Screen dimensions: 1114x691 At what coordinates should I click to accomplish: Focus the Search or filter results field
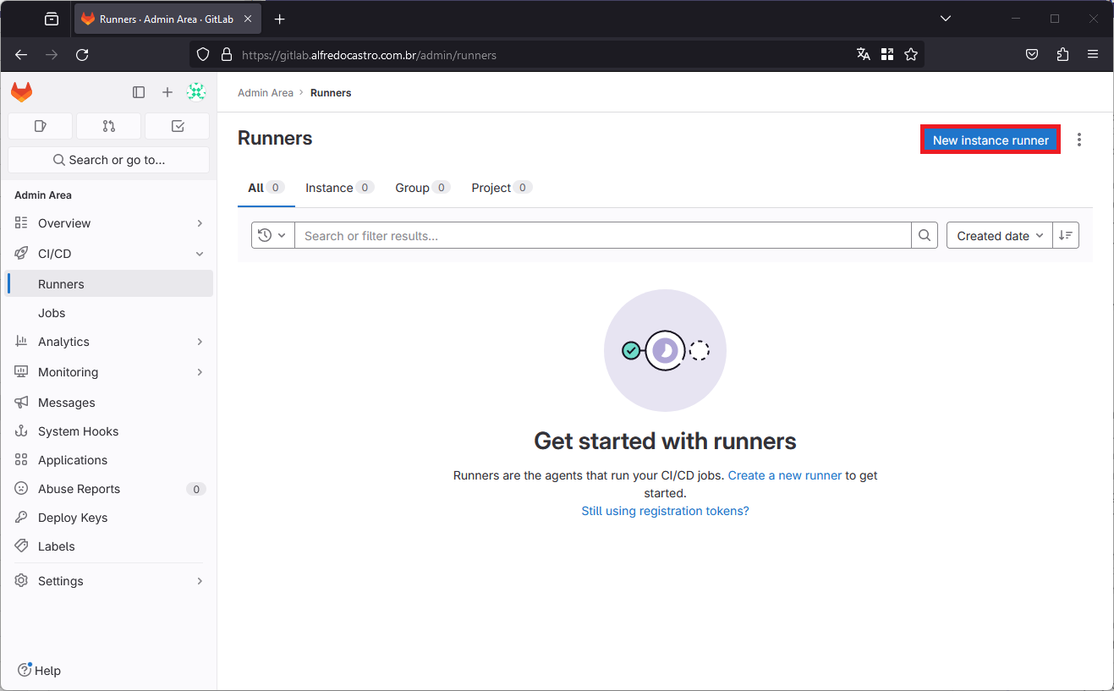[x=602, y=236]
